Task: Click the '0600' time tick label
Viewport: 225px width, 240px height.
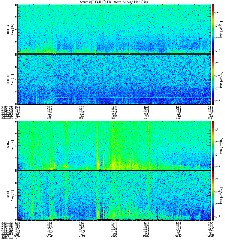Action: [211, 236]
